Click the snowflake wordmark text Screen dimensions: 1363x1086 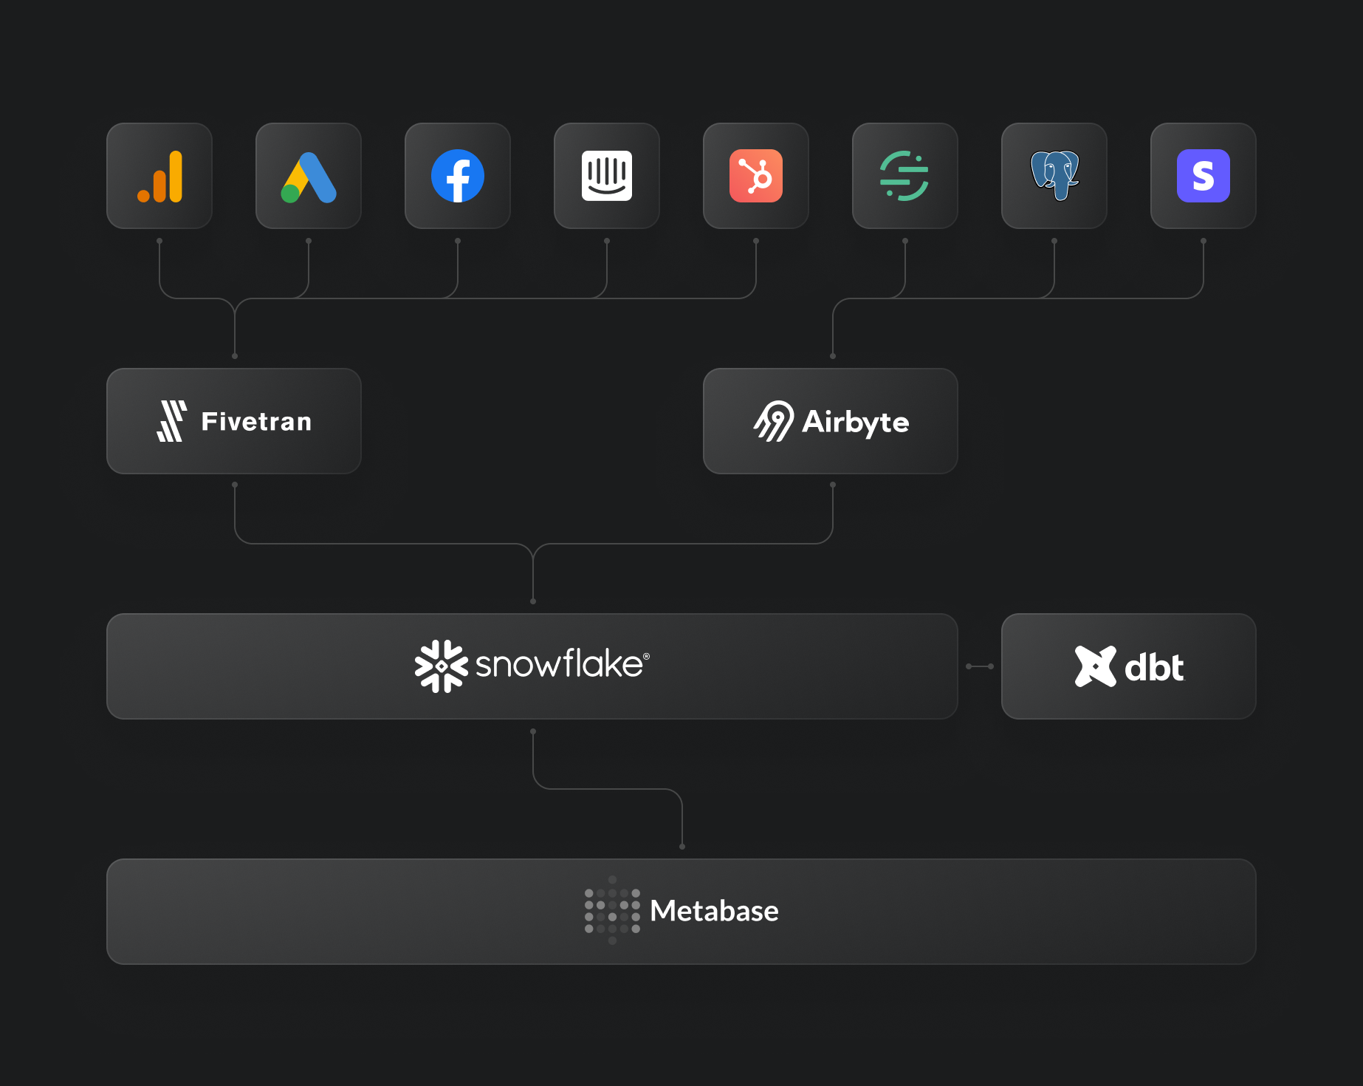tap(560, 665)
